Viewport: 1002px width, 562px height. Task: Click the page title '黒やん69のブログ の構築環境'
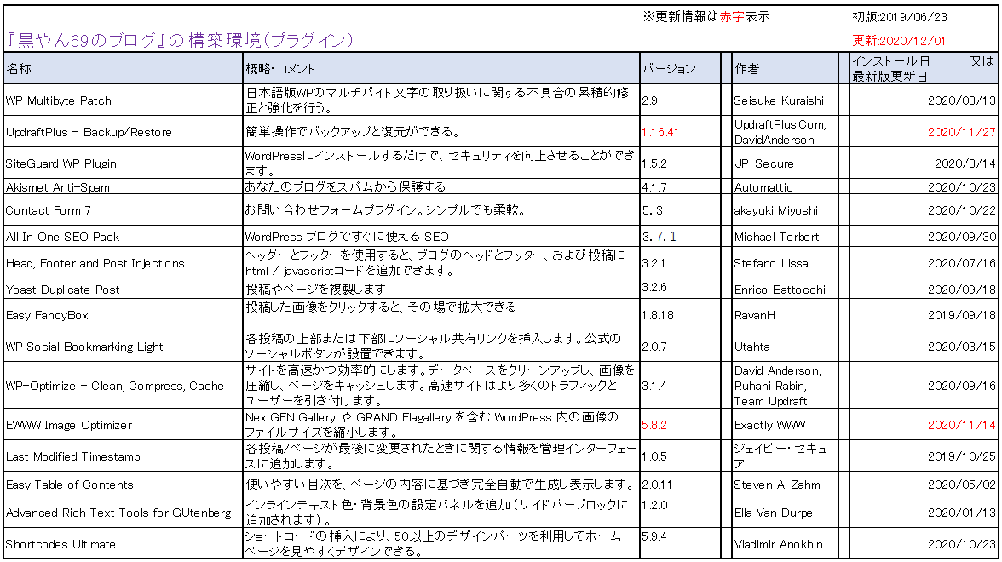[x=180, y=40]
